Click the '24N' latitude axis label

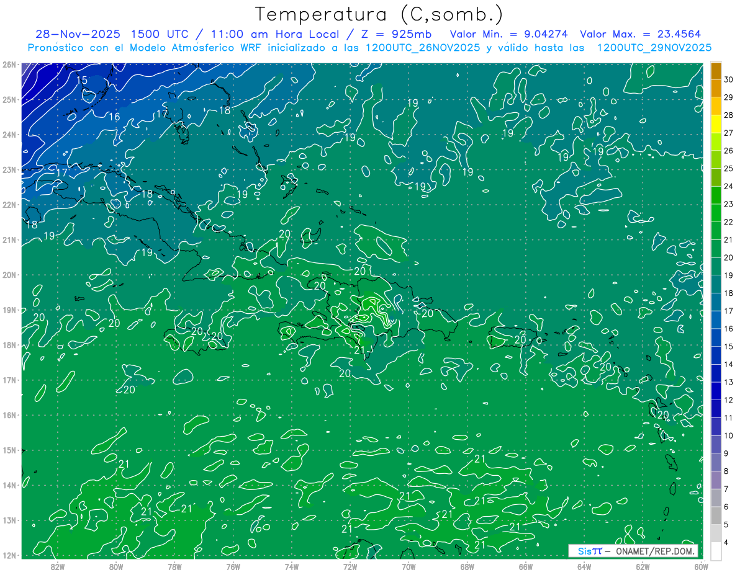9,135
